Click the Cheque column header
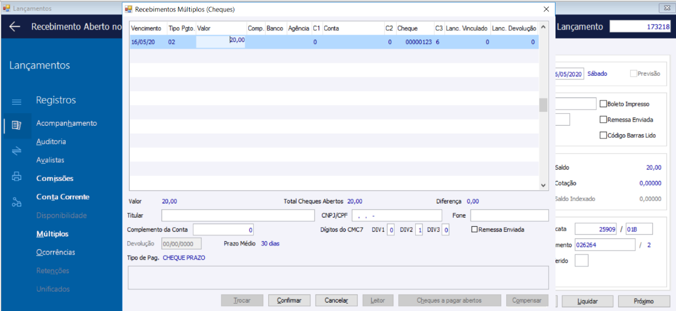 pos(415,28)
